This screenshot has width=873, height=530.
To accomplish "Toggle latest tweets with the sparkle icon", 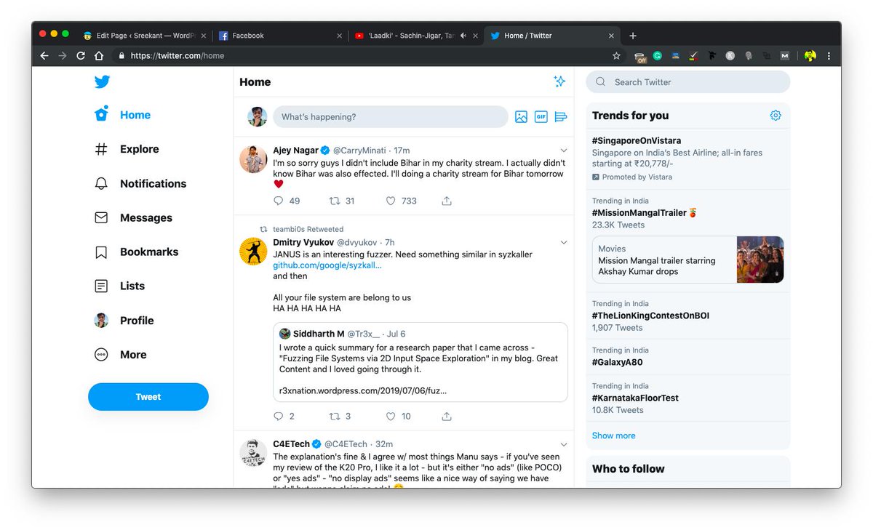I will [559, 81].
